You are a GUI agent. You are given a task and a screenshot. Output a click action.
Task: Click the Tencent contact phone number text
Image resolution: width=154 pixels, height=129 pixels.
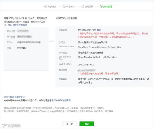tap(99, 79)
